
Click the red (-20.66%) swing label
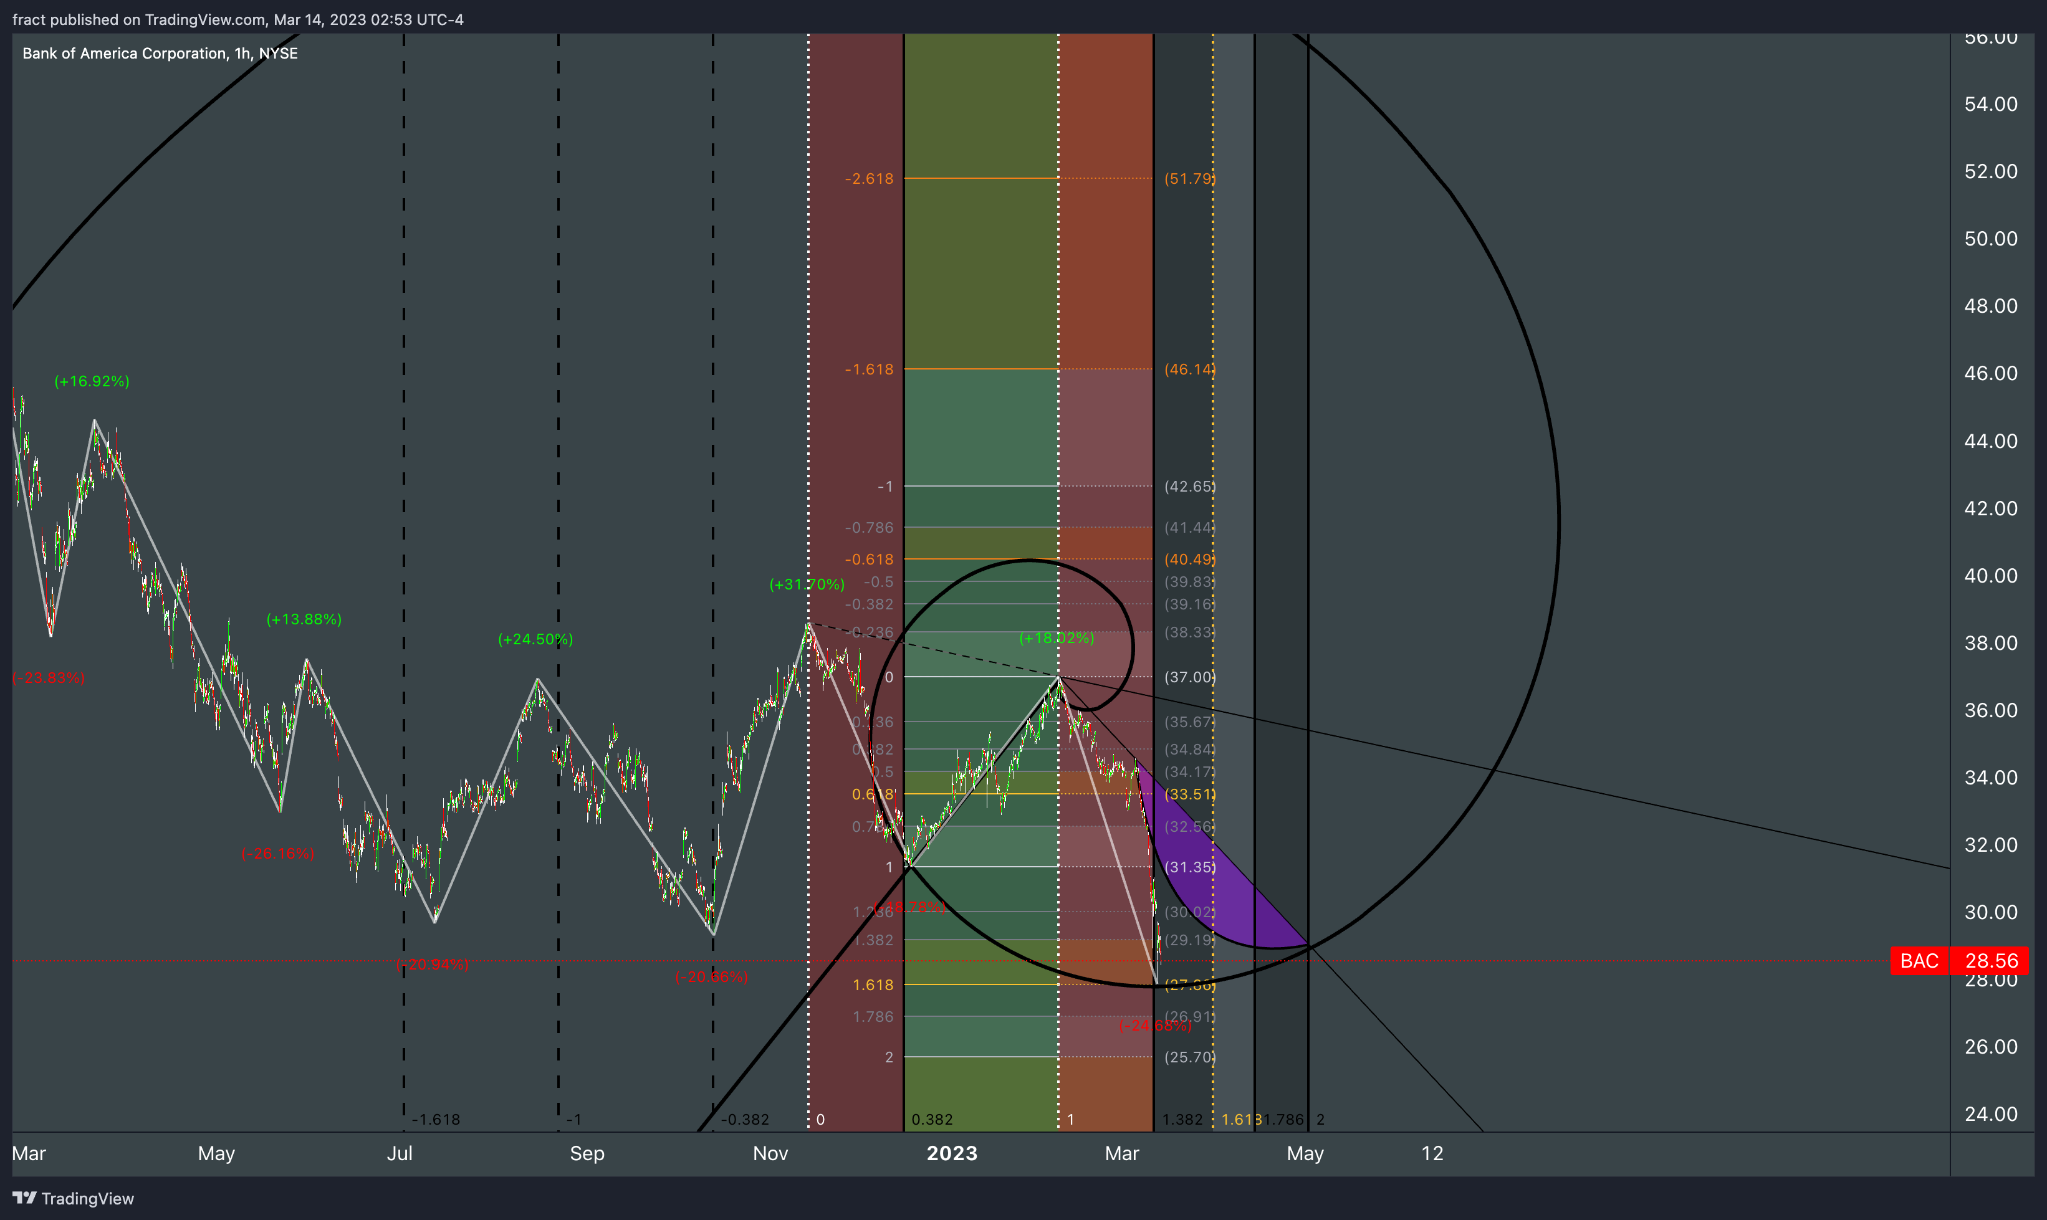[x=711, y=976]
